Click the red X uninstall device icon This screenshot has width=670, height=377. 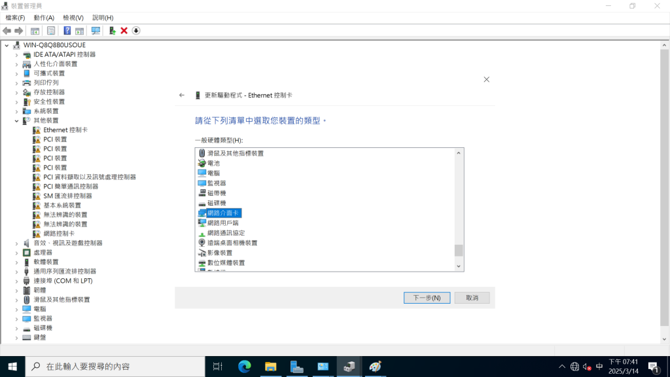point(124,31)
